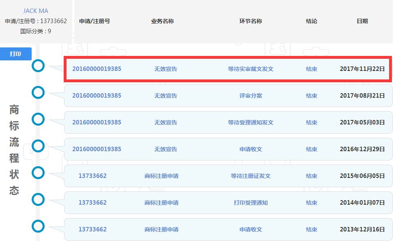Click 20160000019385 in the 等待实审裁文发文 row
The image size is (396, 244).
click(x=97, y=69)
